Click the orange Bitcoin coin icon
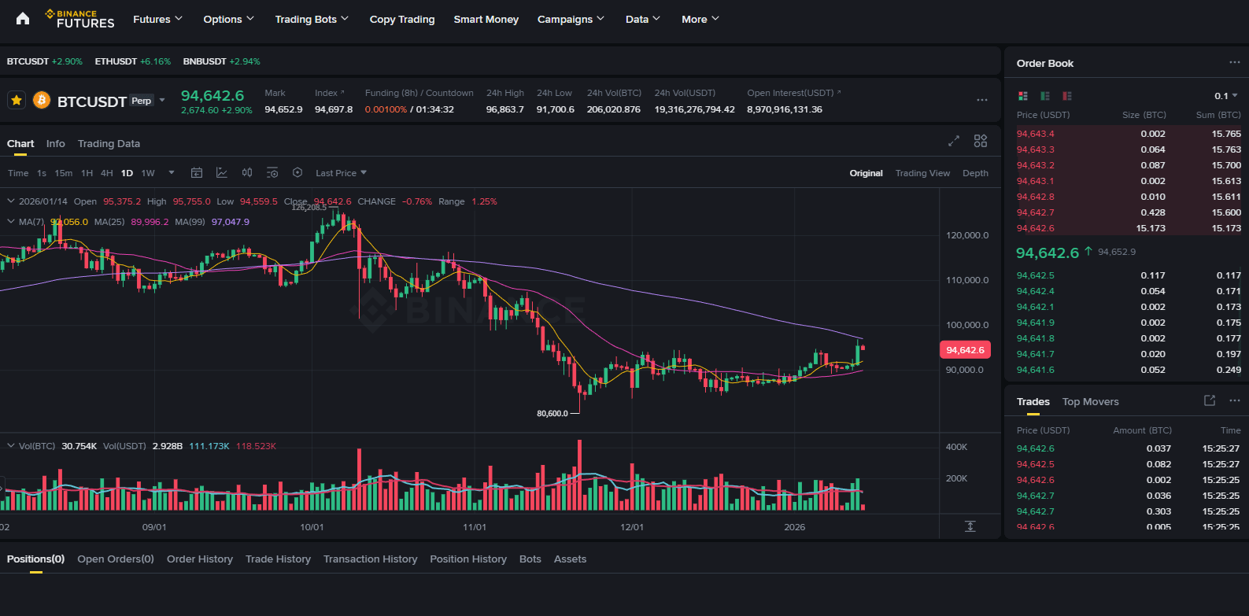This screenshot has height=616, width=1249. [42, 101]
